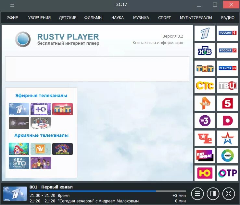Click the RUSTV Player blue circle logo
The width and height of the screenshot is (240, 205).
(23, 39)
